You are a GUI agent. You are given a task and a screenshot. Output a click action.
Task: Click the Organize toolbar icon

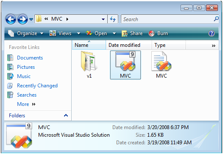(11, 33)
